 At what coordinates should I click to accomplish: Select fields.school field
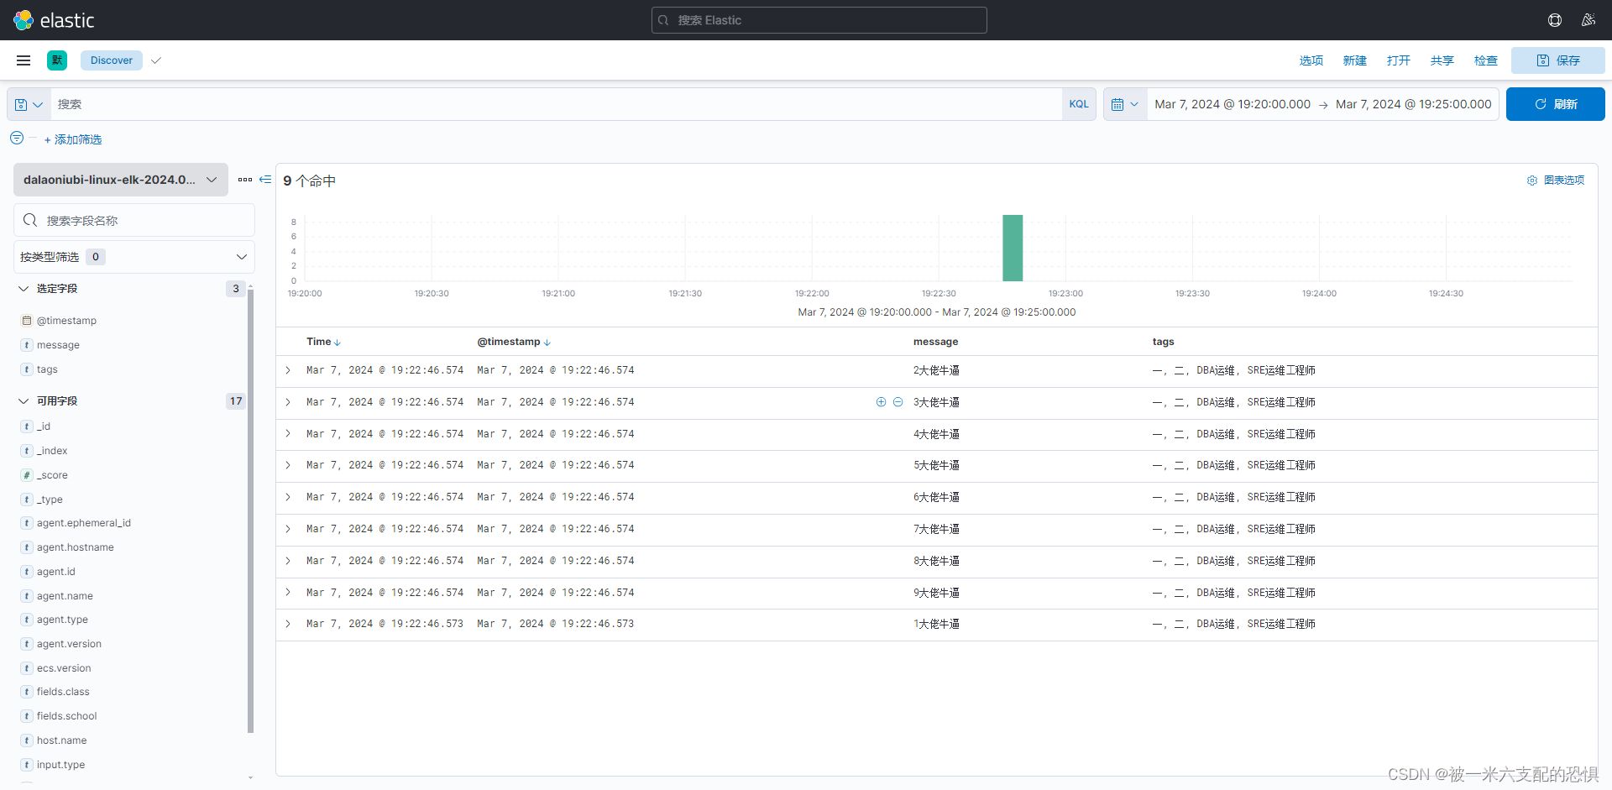[x=66, y=716]
